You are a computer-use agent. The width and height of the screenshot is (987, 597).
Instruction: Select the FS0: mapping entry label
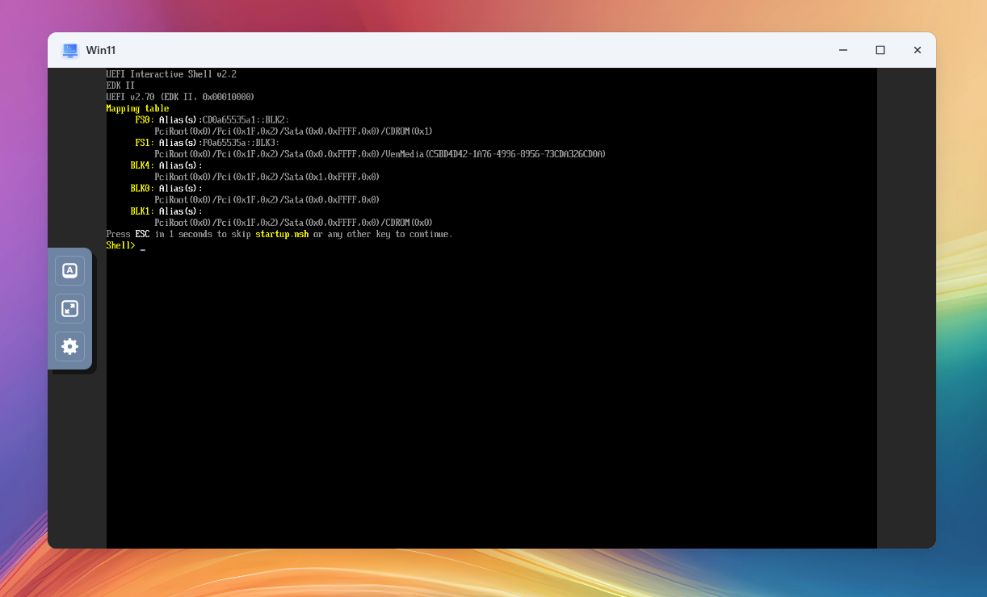tap(145, 119)
